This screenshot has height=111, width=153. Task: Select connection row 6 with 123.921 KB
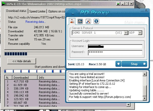35,99
